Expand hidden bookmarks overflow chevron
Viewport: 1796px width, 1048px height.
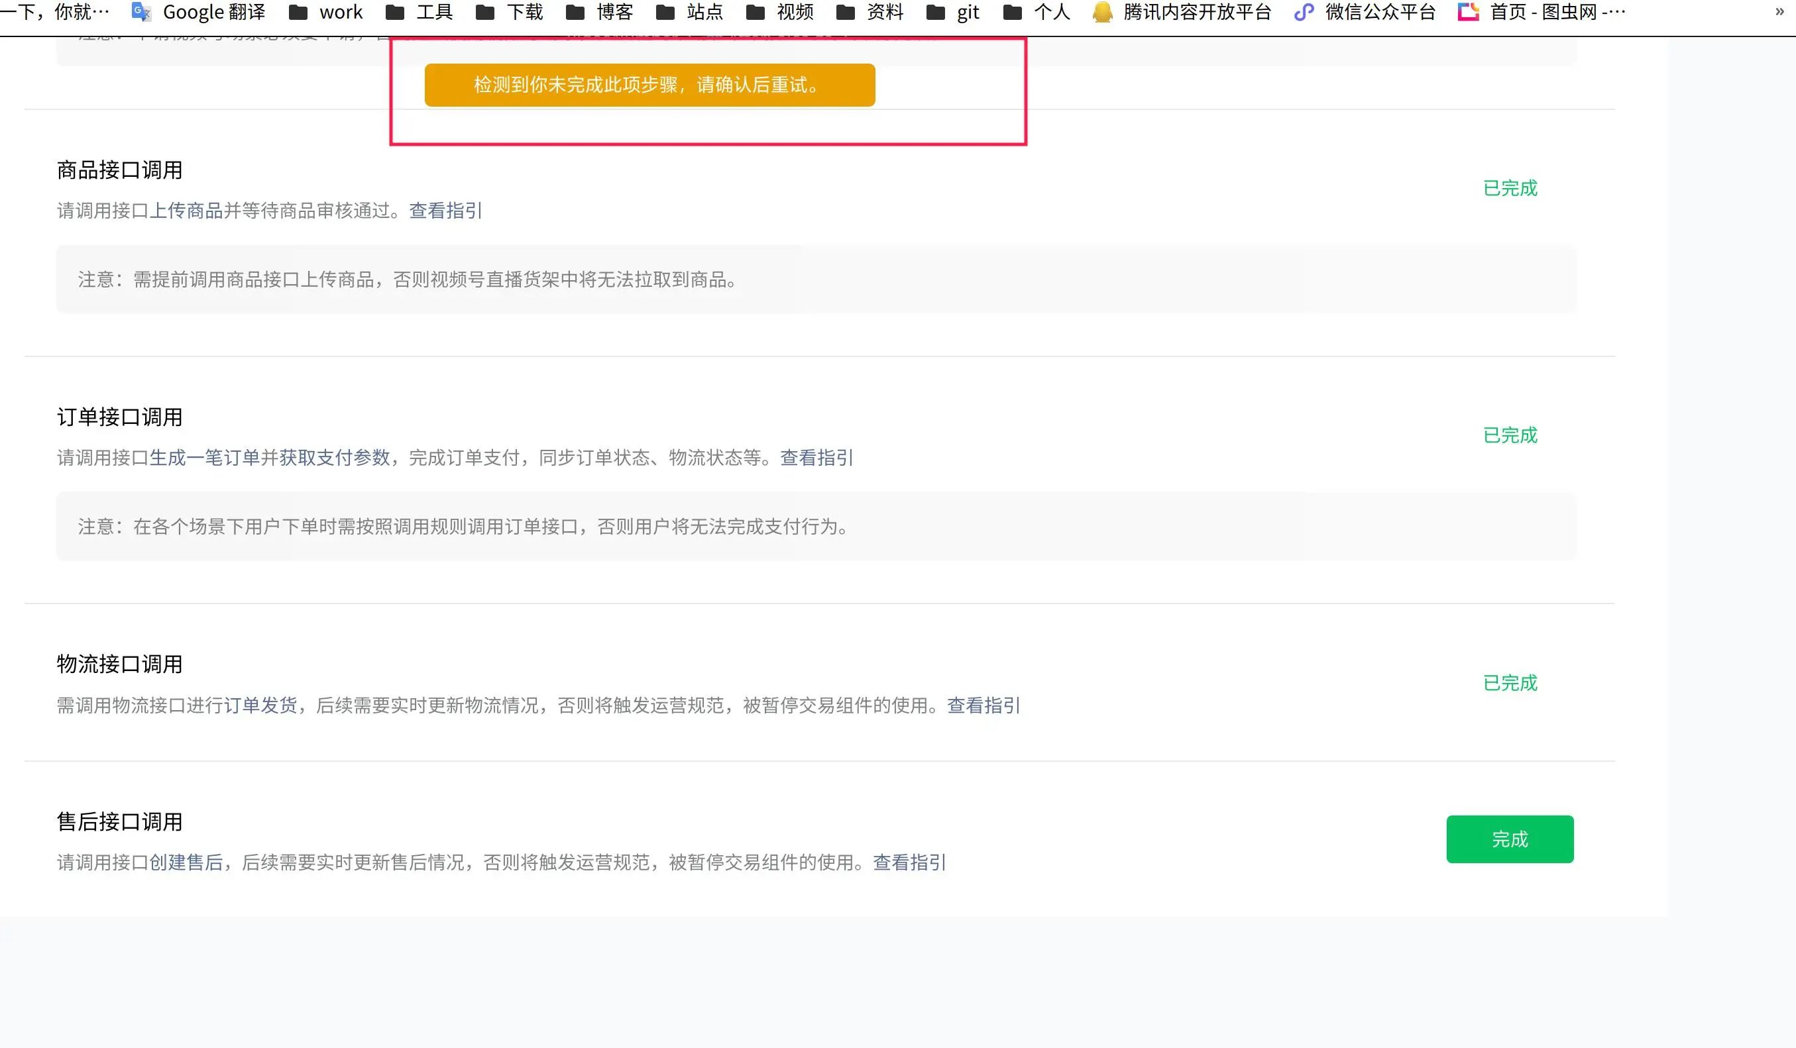(x=1779, y=12)
